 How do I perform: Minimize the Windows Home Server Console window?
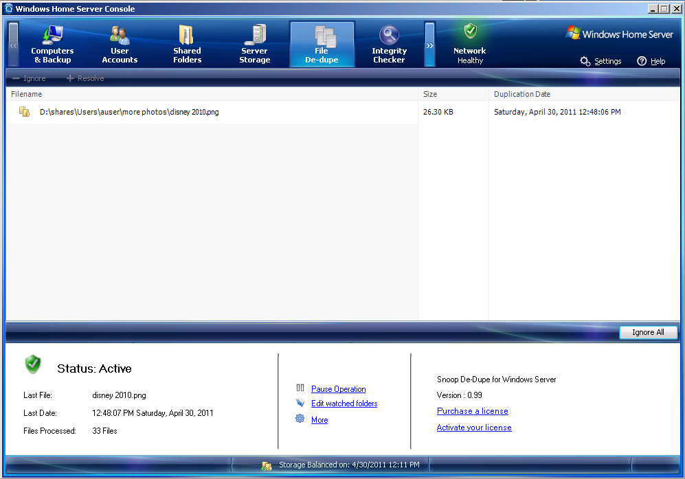click(x=653, y=9)
